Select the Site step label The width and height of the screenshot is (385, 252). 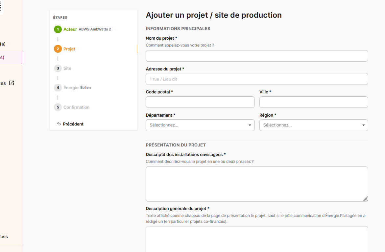coord(67,68)
